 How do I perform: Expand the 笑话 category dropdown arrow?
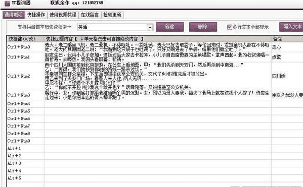(x=150, y=27)
